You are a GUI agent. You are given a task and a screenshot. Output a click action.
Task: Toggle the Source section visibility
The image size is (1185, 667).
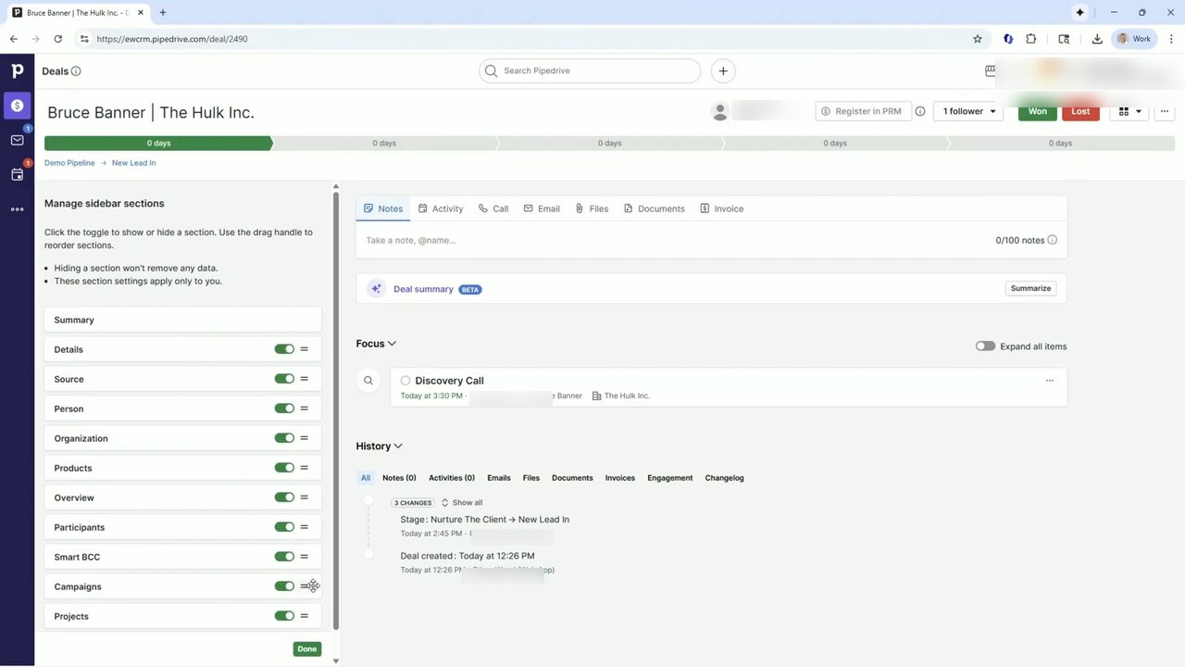284,379
